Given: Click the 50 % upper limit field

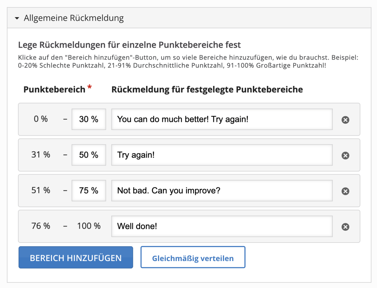Looking at the screenshot, I should click(x=89, y=155).
